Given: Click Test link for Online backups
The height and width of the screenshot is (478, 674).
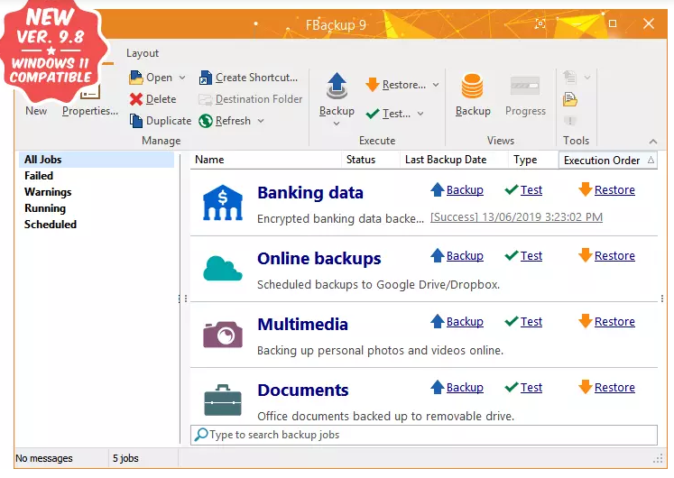Looking at the screenshot, I should coord(531,255).
